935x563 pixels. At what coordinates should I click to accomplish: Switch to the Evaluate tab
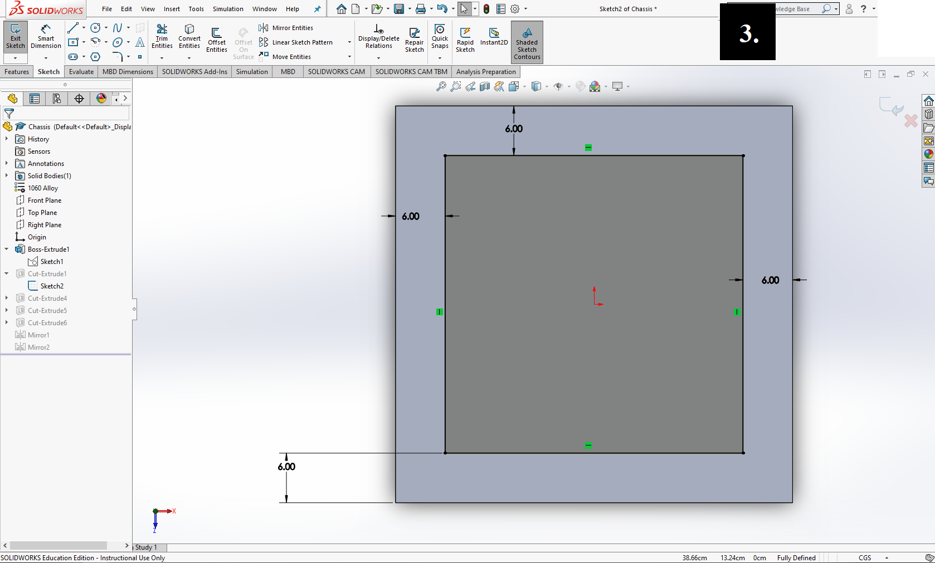pos(81,72)
